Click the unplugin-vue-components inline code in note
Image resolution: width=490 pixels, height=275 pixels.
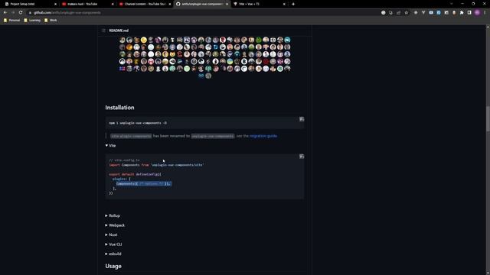213,136
